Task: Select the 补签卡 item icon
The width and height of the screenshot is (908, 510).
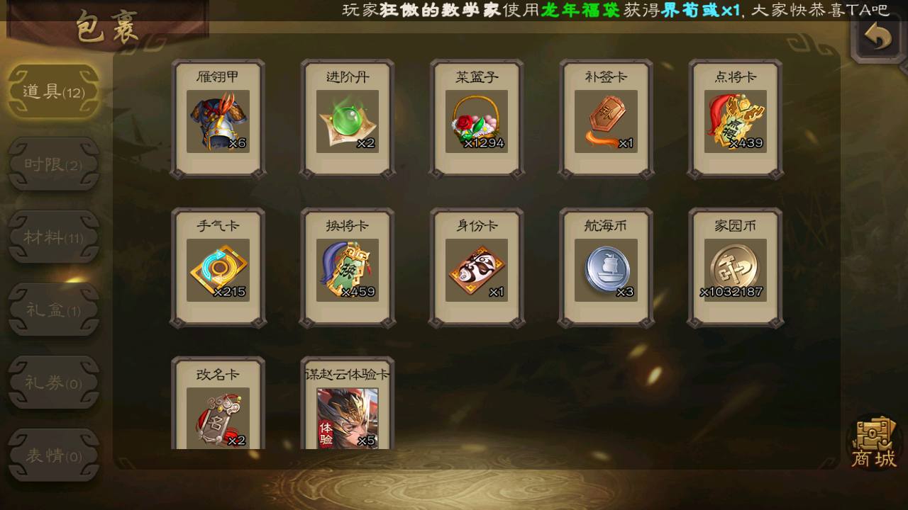Action: tap(606, 121)
